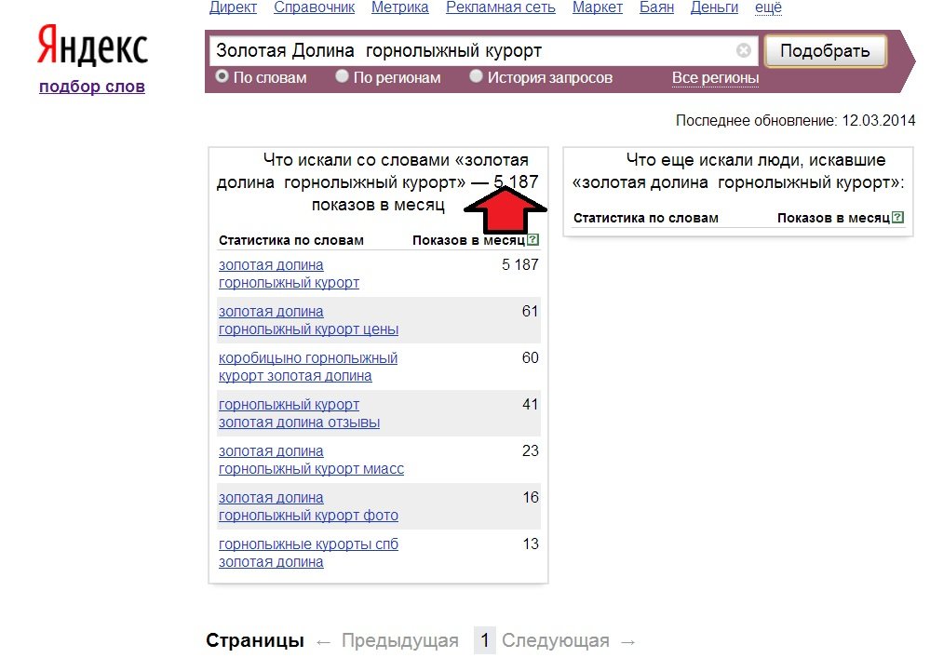This screenshot has width=930, height=658.
Task: Click help icon beside left 'Показов в месяц'
Action: pyautogui.click(x=532, y=240)
